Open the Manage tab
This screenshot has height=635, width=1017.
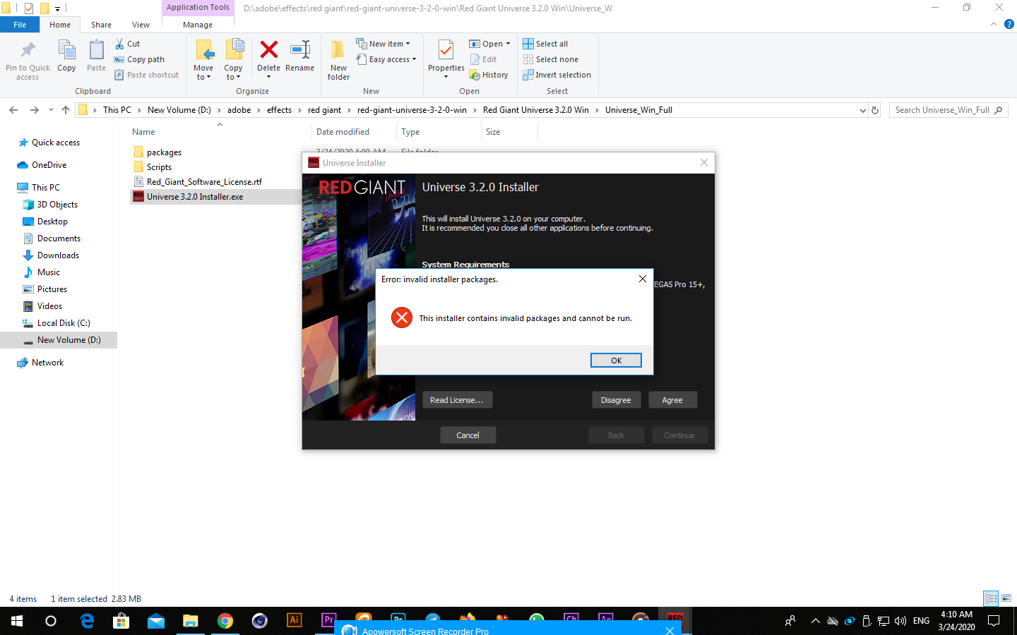point(198,25)
